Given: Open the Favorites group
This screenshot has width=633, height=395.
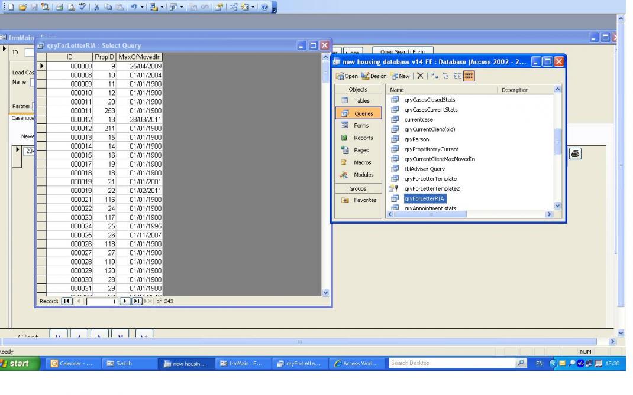Looking at the screenshot, I should (x=358, y=200).
